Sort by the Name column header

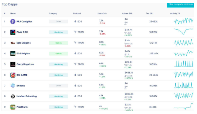coord(13,13)
